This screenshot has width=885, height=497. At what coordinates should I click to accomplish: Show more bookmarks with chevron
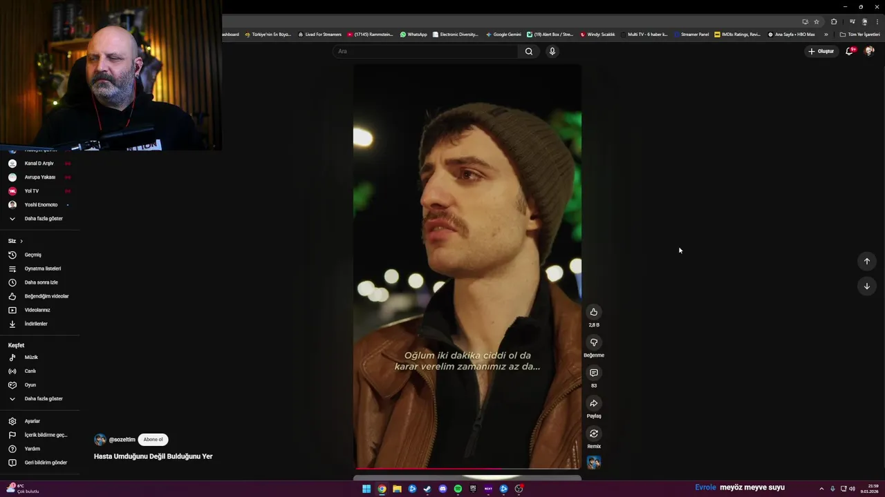[826, 35]
